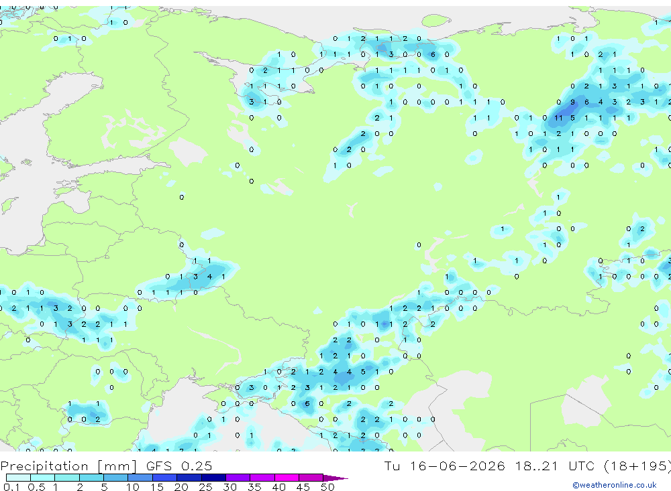Select the 5–10 mm legend color swatch
Image resolution: width=671 pixels, height=491 pixels.
(116, 478)
